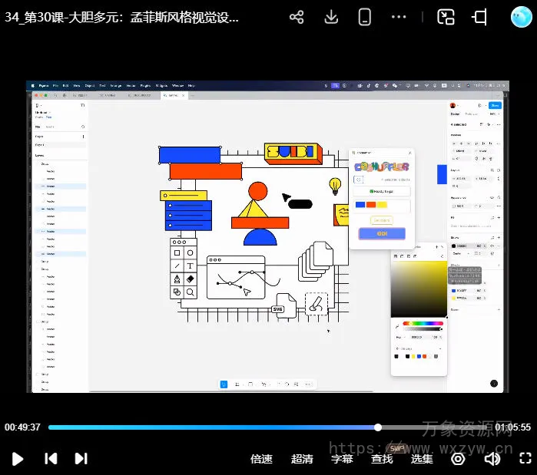Mute the video volume

[492, 458]
